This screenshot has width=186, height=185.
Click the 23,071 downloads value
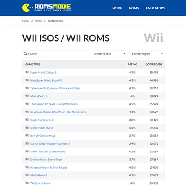(154, 144)
